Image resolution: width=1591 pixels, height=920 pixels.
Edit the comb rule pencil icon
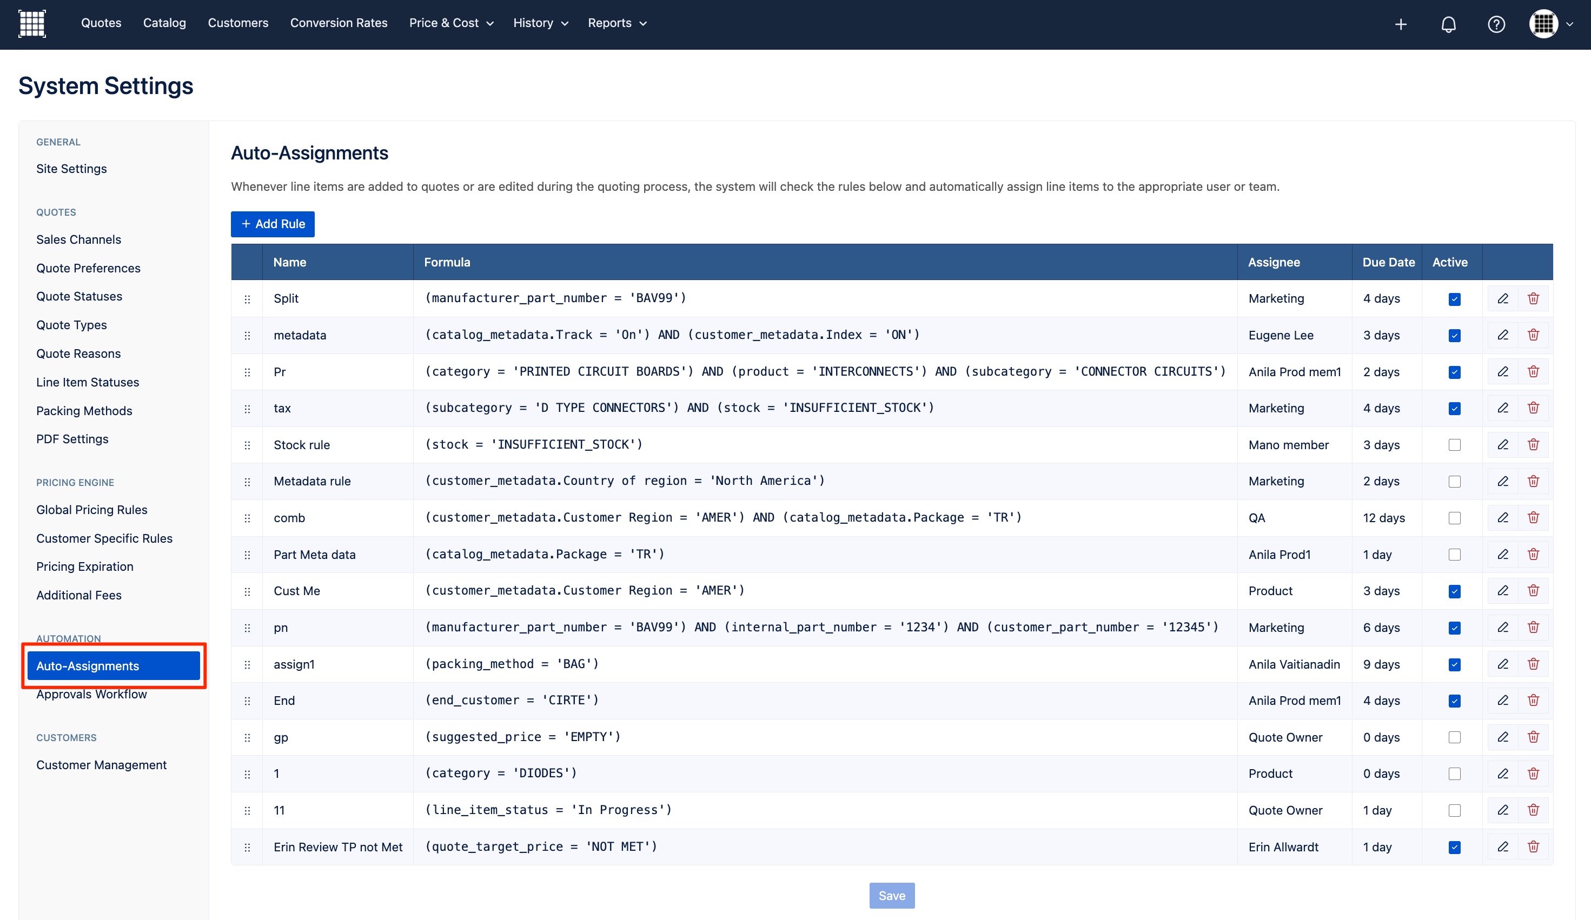1503,518
